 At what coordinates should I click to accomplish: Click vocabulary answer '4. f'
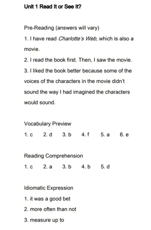pyautogui.click(x=85, y=134)
